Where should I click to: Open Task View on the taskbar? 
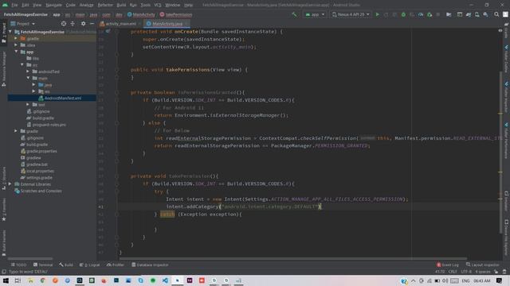pyautogui.click(x=18, y=280)
